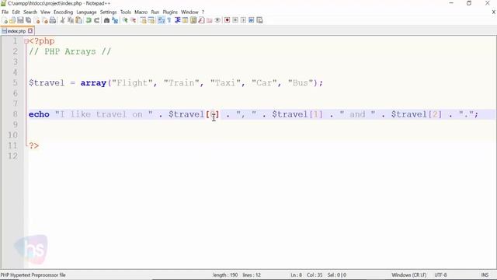Image resolution: width=497 pixels, height=280 pixels.
Task: Click the Print toolbar icon
Action: (x=53, y=20)
